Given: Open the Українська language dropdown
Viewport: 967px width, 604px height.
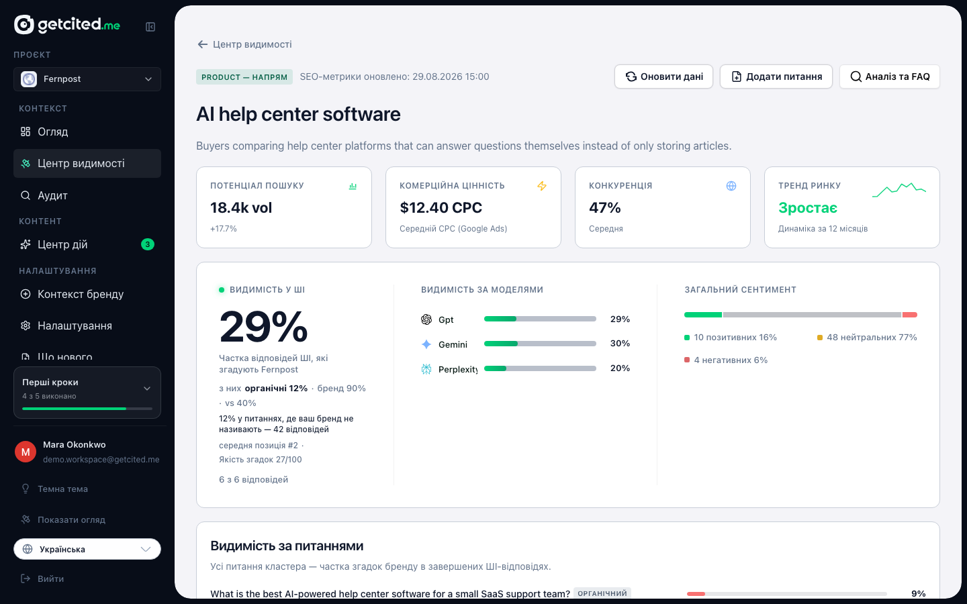Looking at the screenshot, I should click(x=87, y=549).
